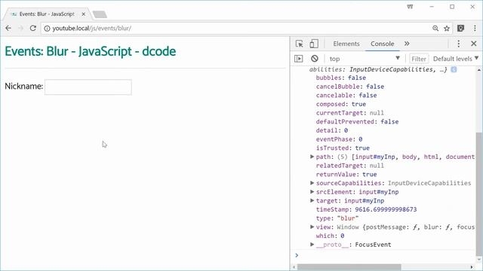This screenshot has width=483, height=271.
Task: Click the address bar URL
Action: point(91,29)
